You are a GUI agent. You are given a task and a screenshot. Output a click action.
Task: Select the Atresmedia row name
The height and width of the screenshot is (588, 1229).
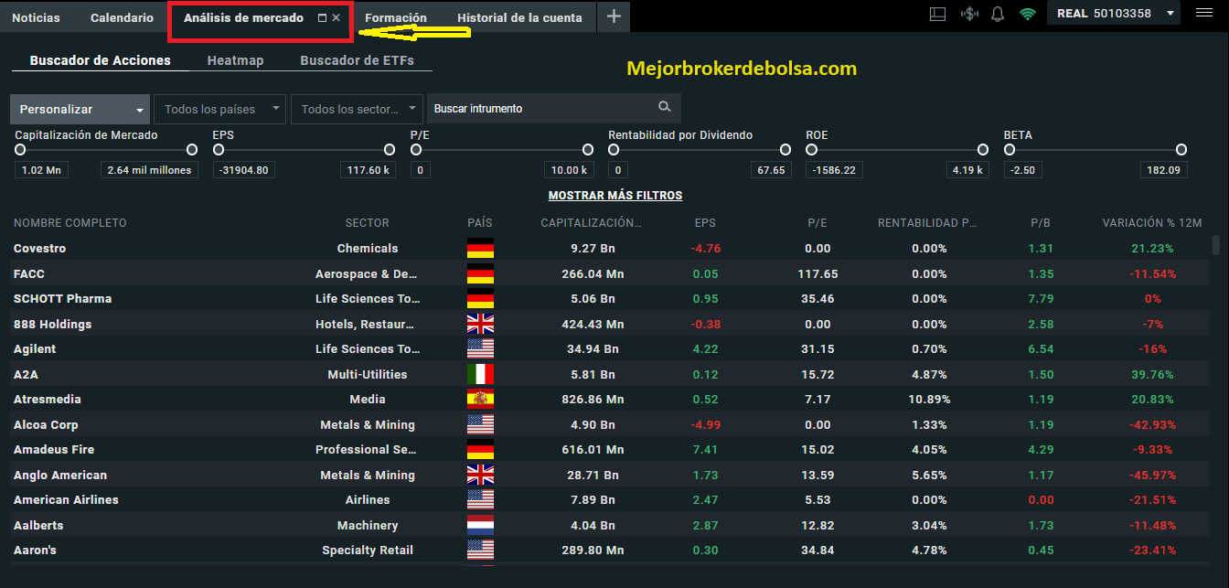pyautogui.click(x=48, y=400)
